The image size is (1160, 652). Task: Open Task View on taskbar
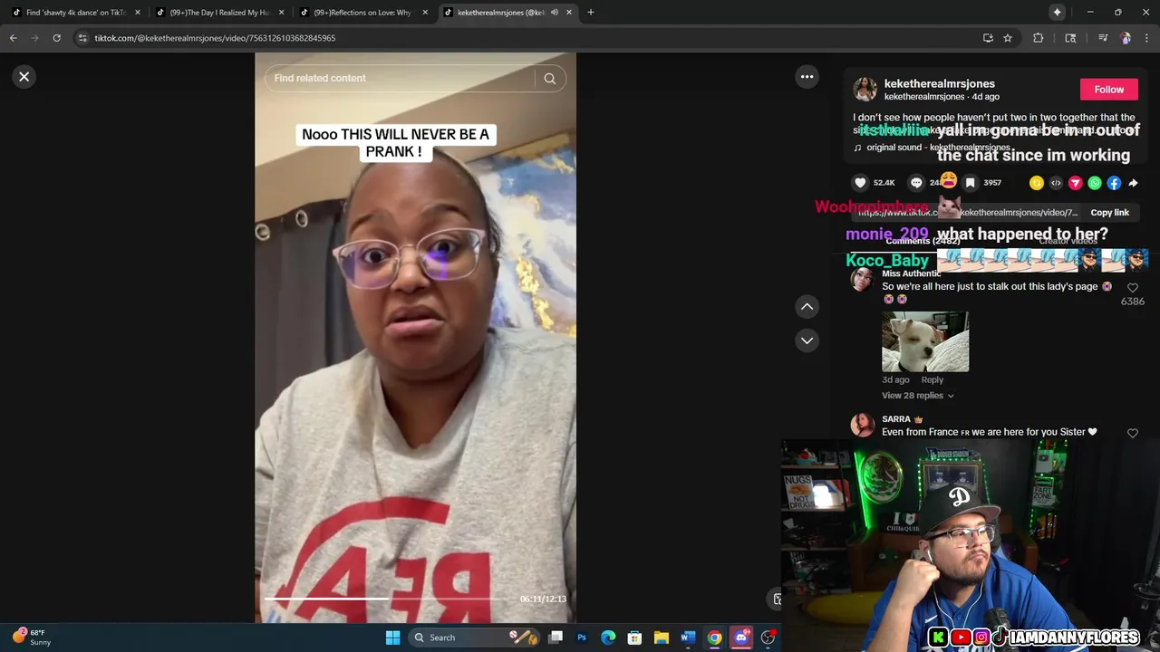(556, 638)
